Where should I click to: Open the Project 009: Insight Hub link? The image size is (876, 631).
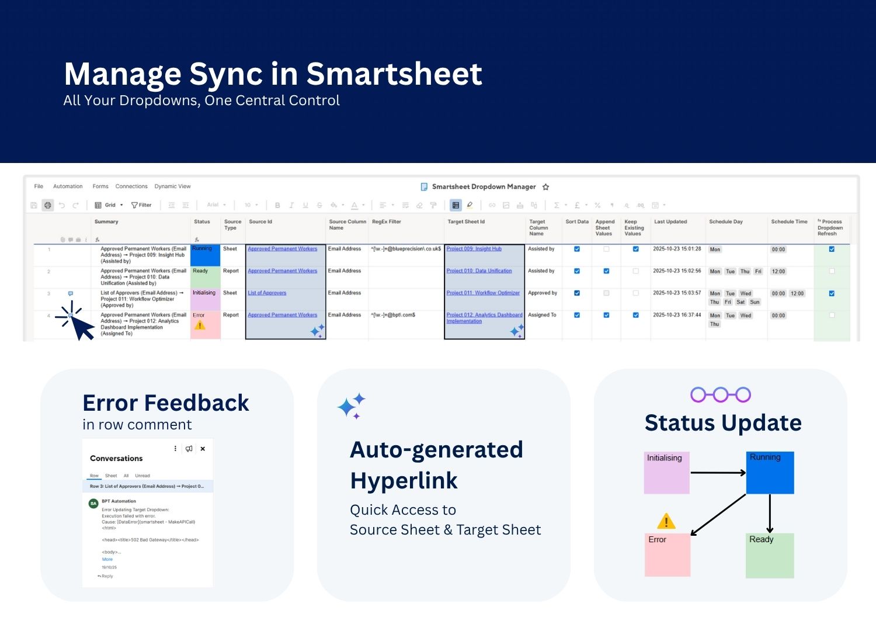coord(474,249)
